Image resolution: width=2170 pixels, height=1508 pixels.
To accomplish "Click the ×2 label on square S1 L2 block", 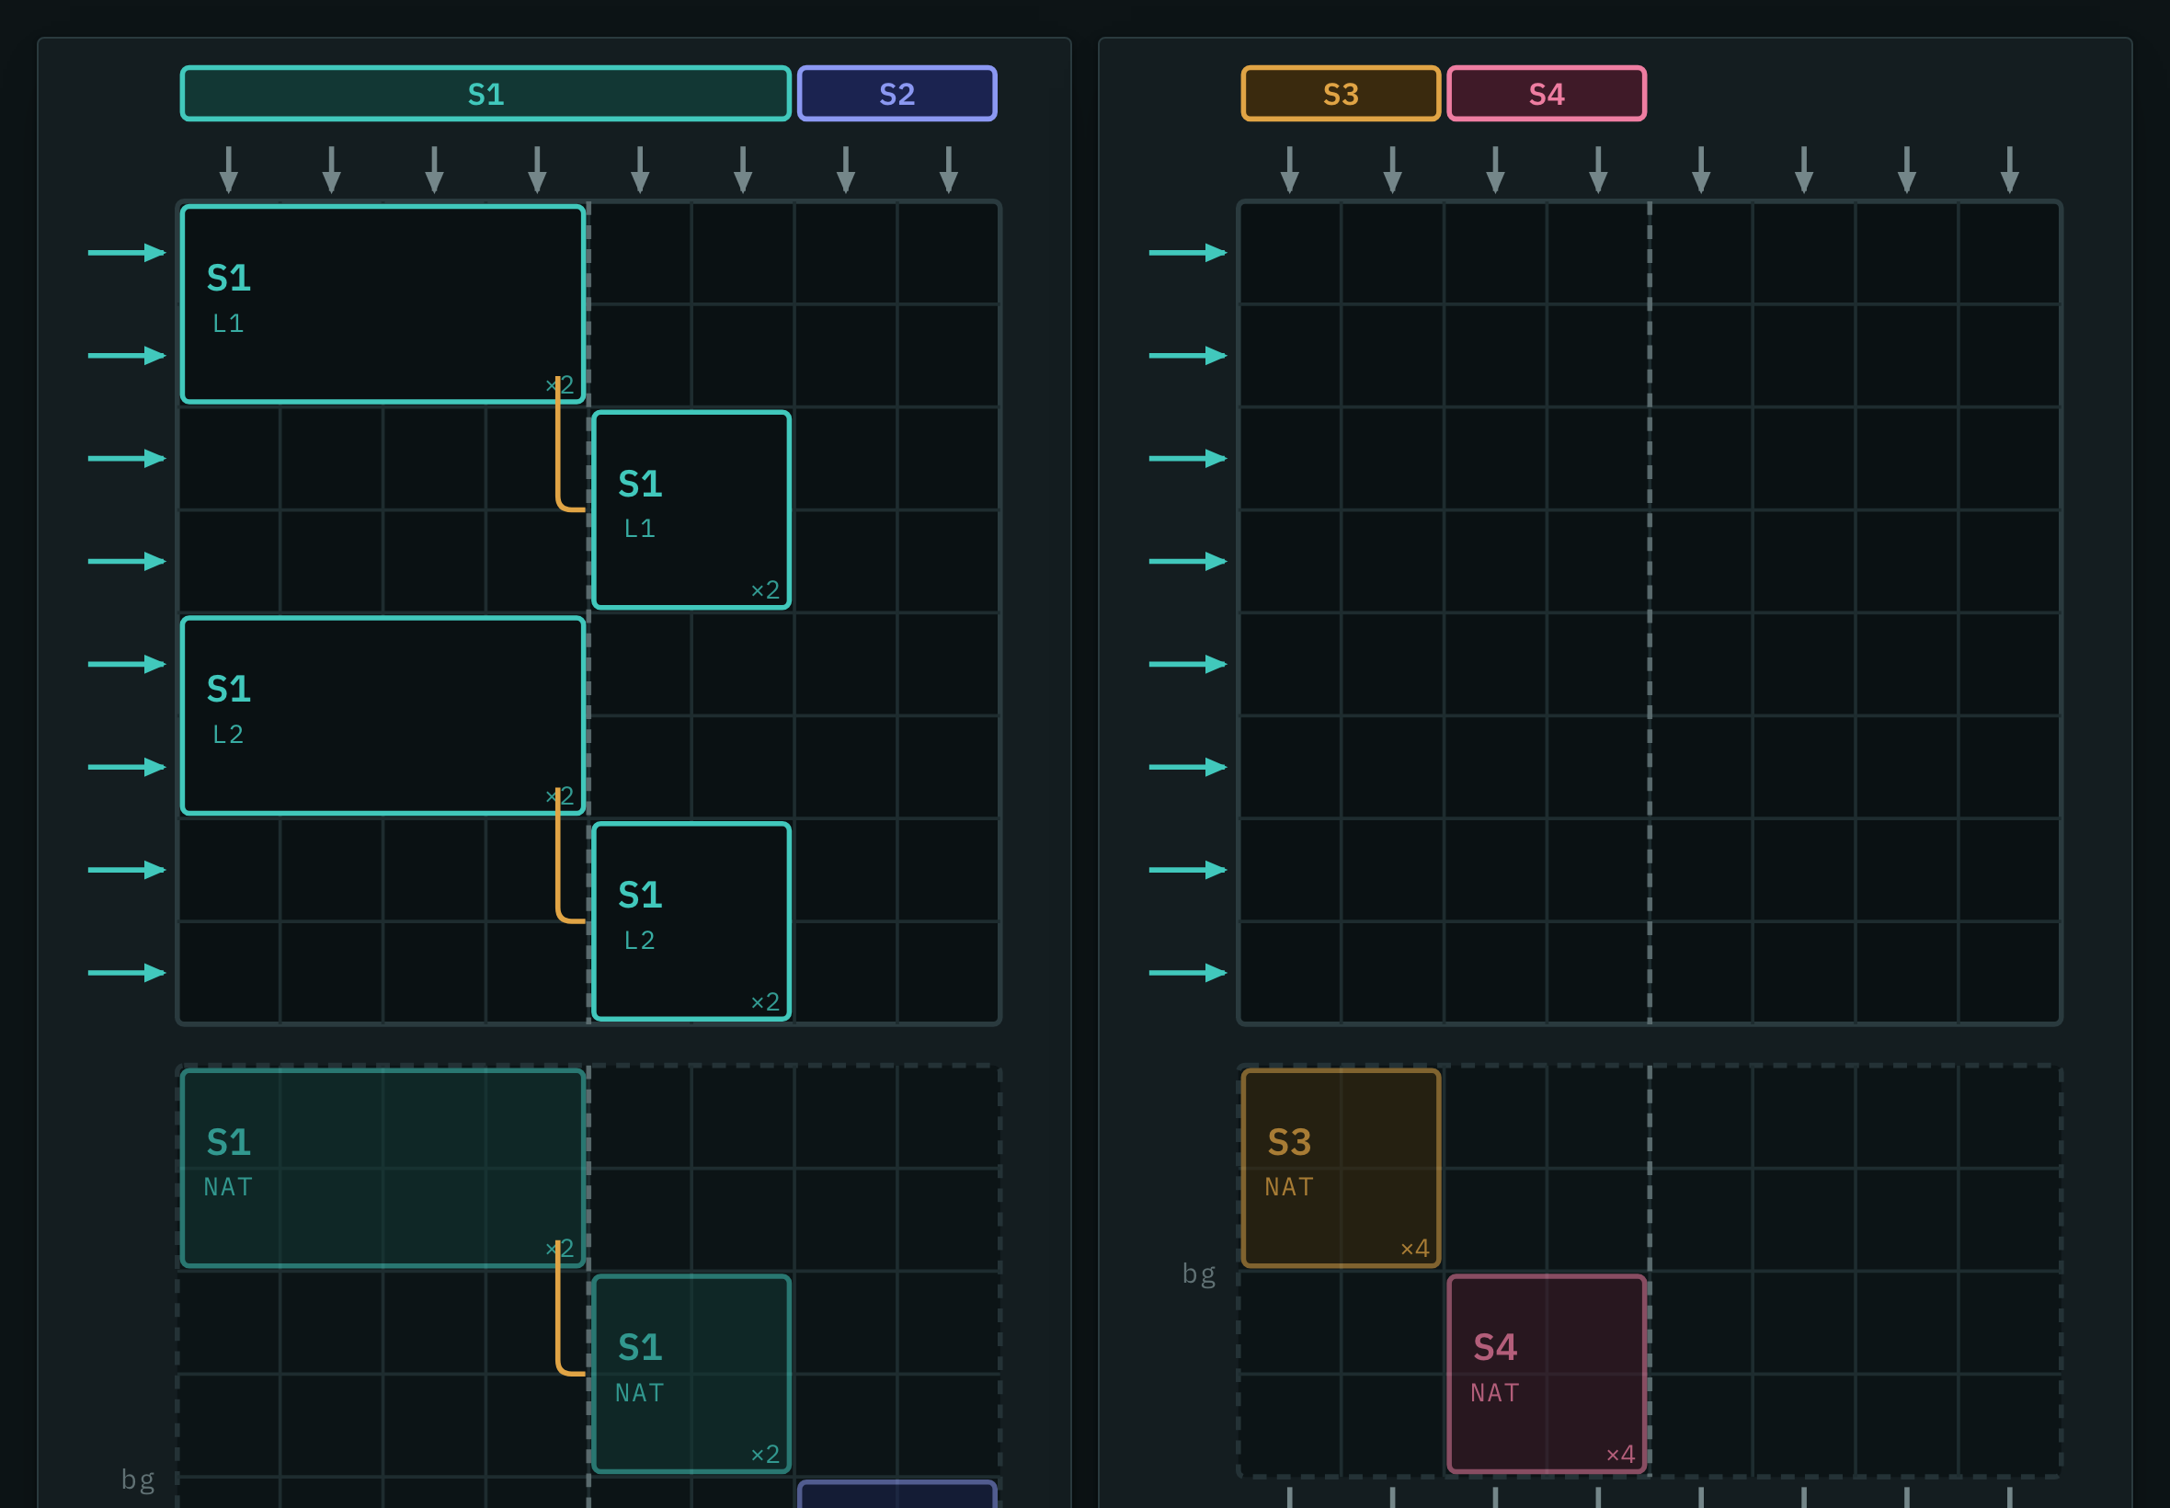I will pos(765,1001).
